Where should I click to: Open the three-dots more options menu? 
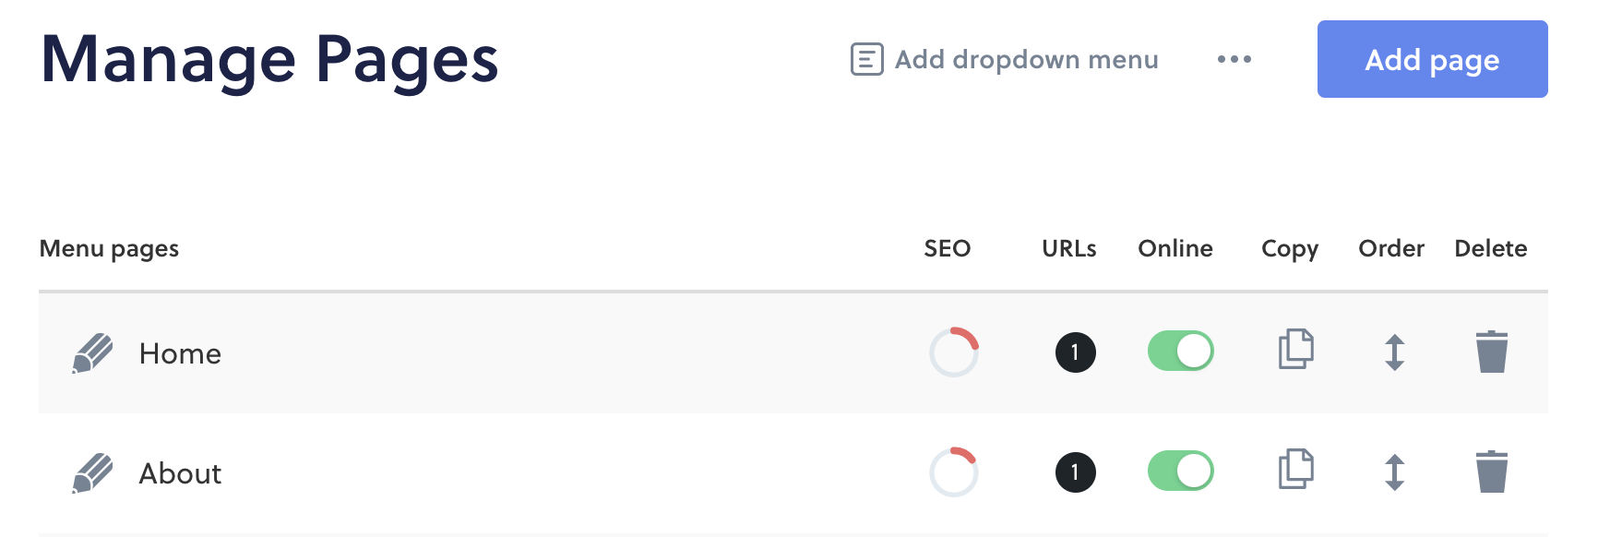click(1234, 59)
